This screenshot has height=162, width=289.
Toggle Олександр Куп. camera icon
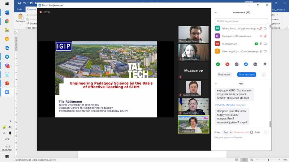265,51
